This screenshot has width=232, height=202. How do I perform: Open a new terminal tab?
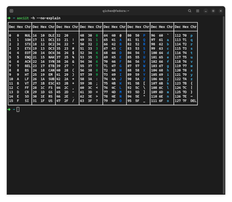point(11,11)
